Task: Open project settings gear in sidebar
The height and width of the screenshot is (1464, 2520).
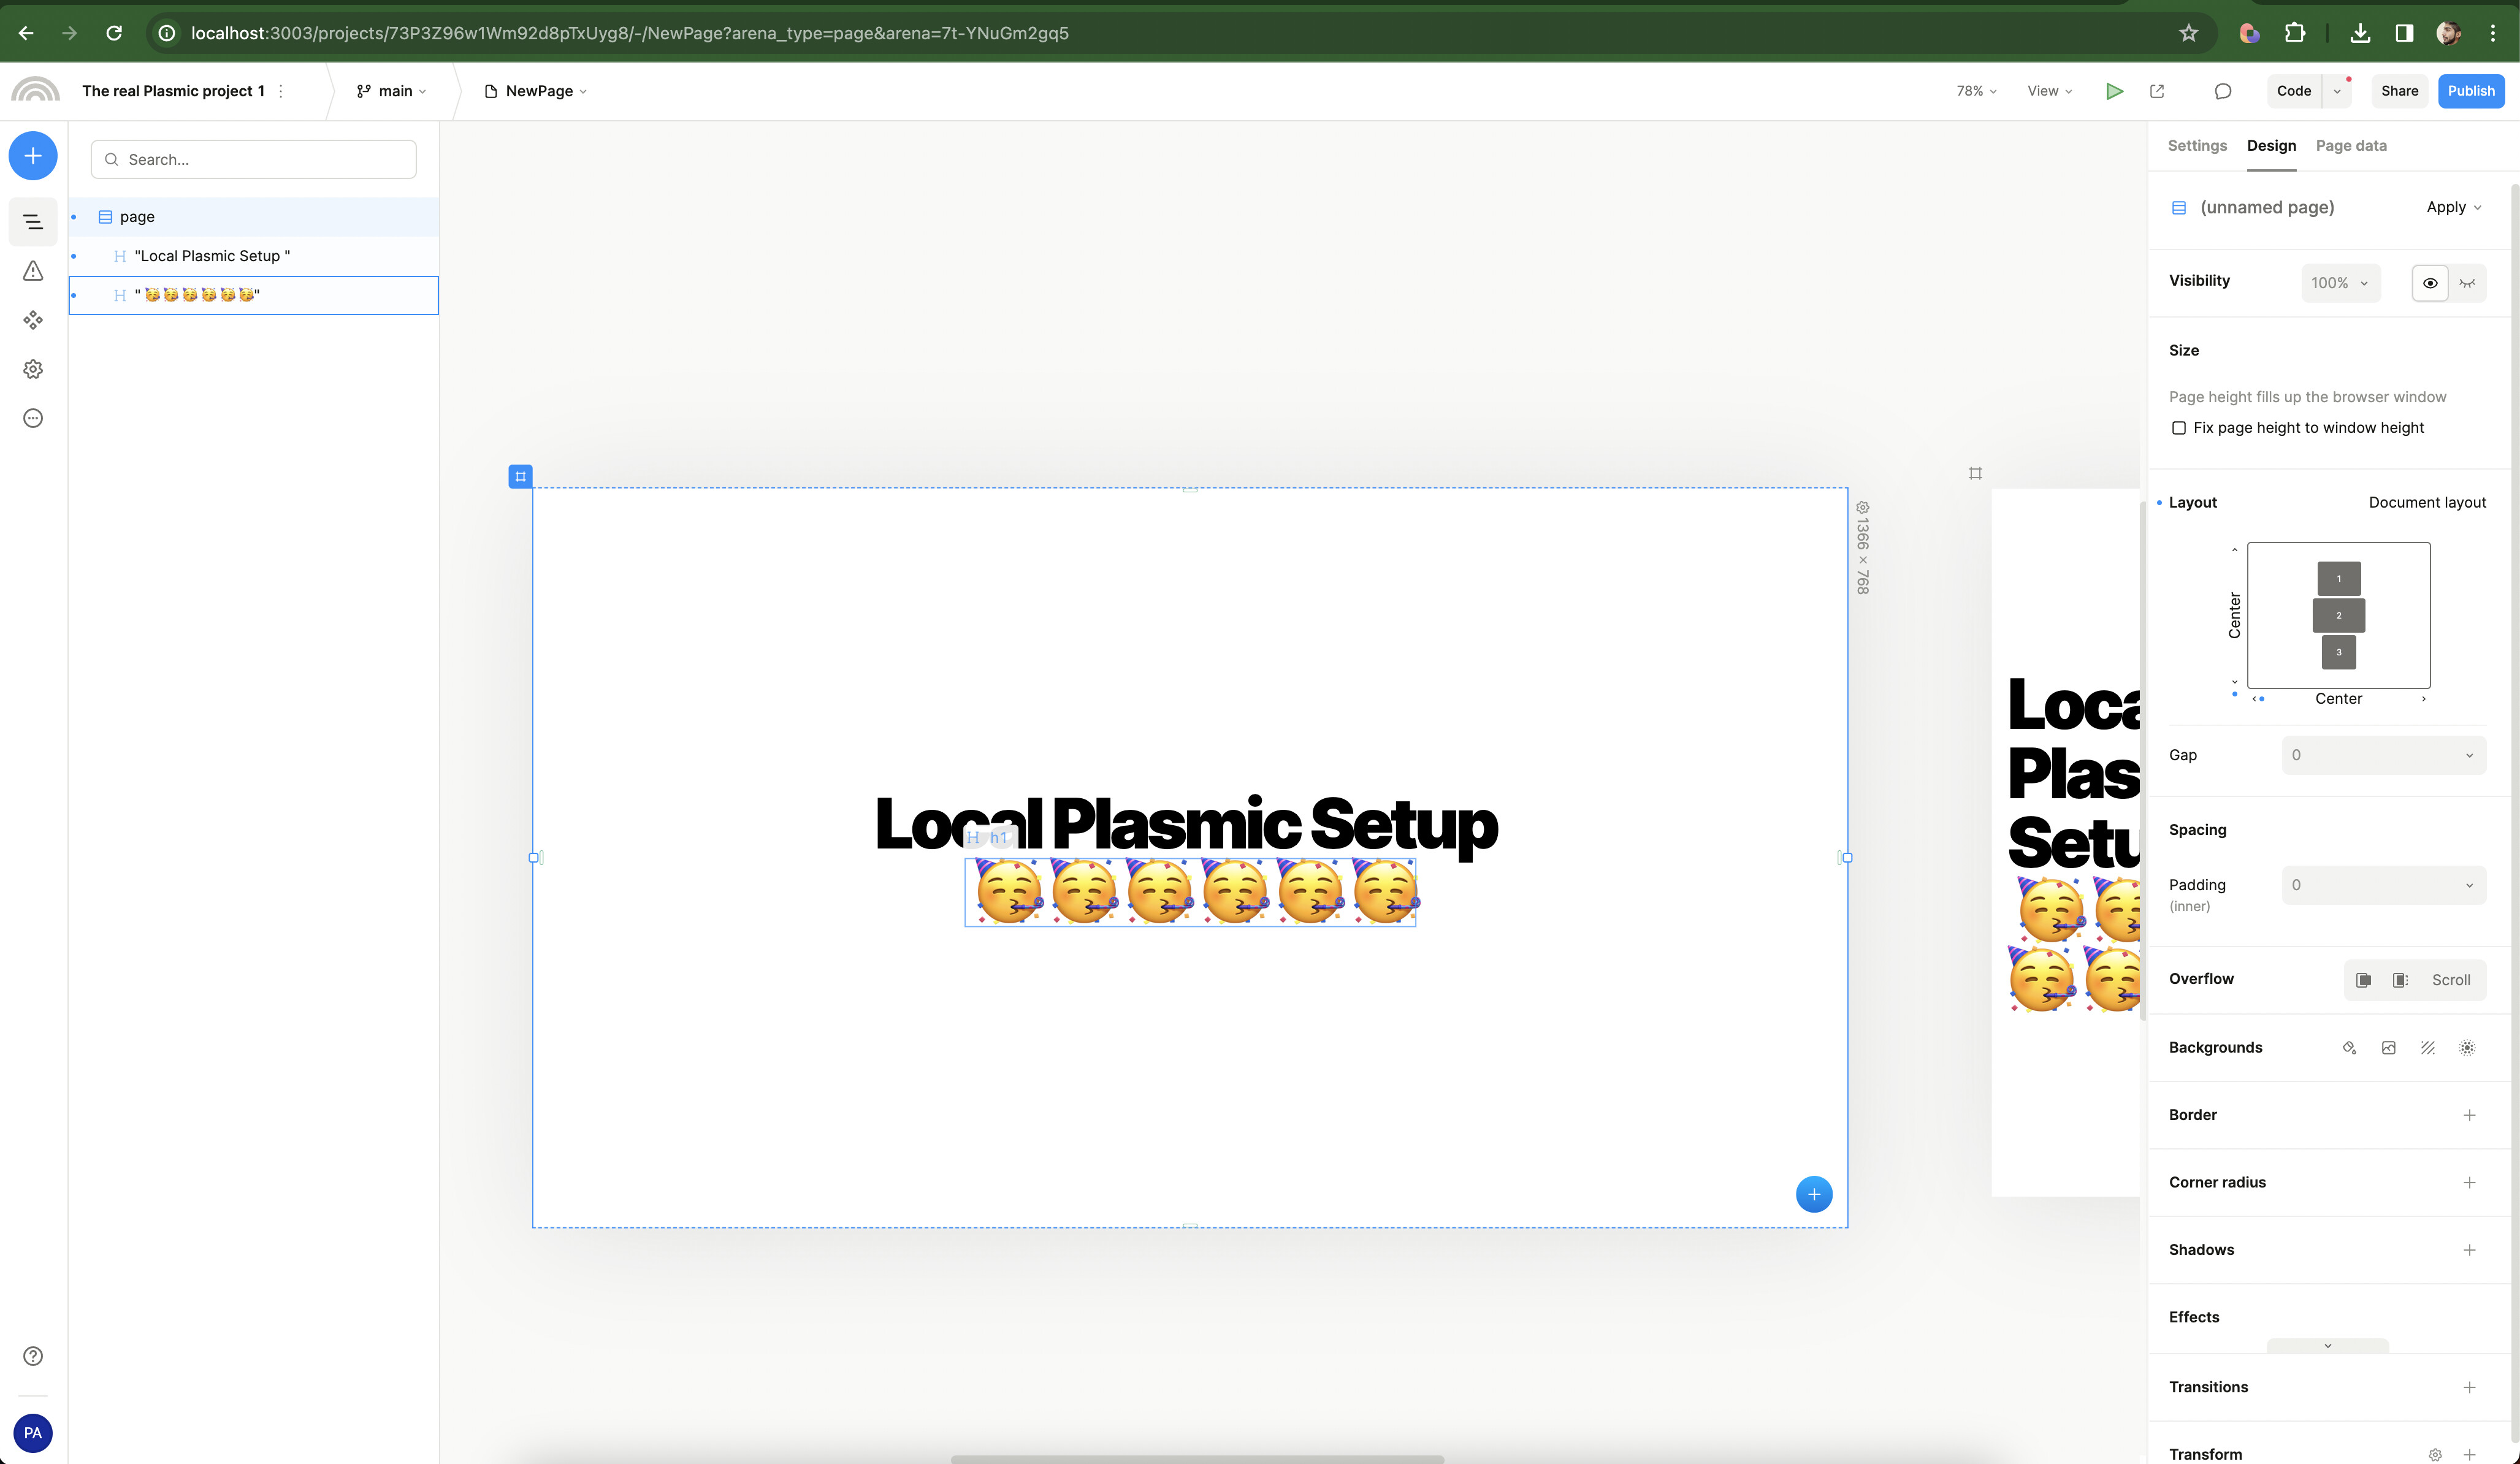Action: [x=33, y=369]
